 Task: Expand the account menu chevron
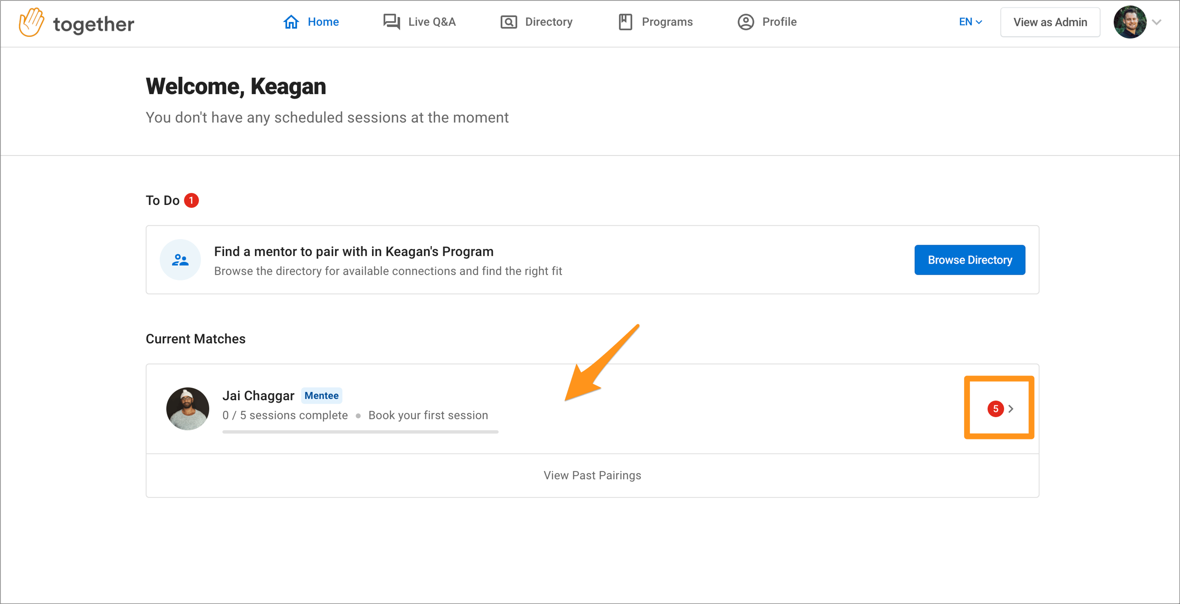click(1157, 22)
